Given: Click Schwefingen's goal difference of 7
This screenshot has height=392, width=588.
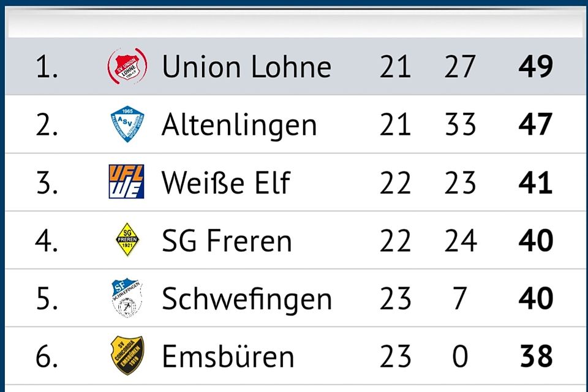Looking at the screenshot, I should (461, 299).
